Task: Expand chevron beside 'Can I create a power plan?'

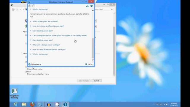Action: [x=31, y=31]
